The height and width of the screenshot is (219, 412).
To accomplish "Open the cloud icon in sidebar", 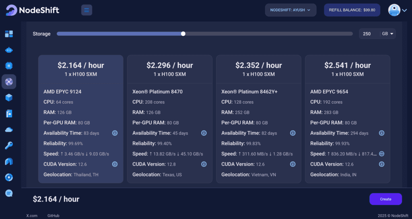I will (9, 129).
